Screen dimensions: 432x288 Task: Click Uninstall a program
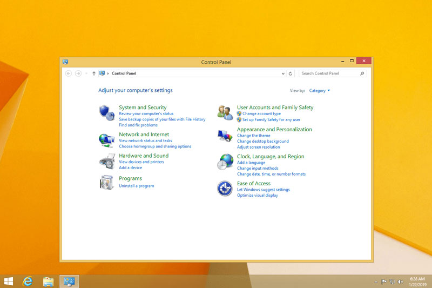(x=137, y=186)
